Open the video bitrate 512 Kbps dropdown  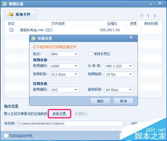pyautogui.click(x=64, y=74)
